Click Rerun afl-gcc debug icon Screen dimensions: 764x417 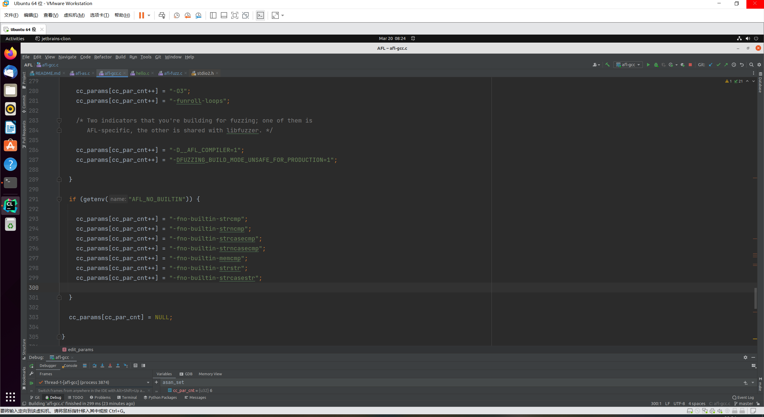pyautogui.click(x=32, y=366)
